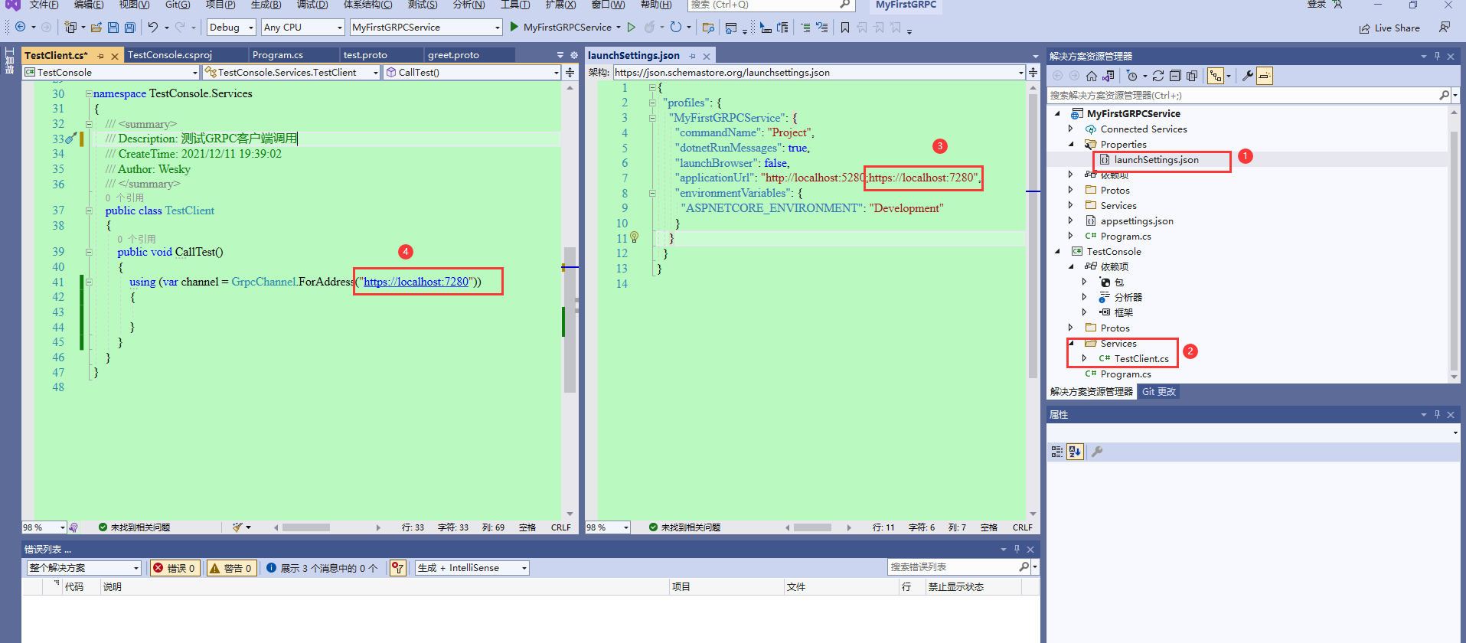Viewport: 1466px width, 643px height.
Task: Start without debugging via hollow green play icon
Action: tap(632, 28)
